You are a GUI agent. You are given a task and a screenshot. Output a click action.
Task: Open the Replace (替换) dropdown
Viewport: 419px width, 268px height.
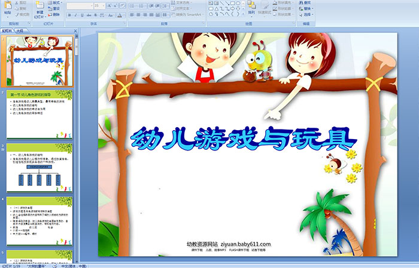point(306,8)
